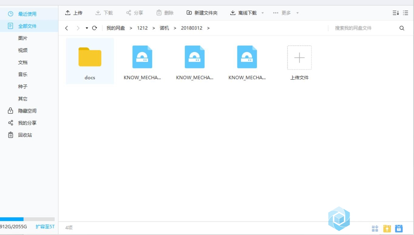Click the blue lock box icon
414x235 pixels.
[x=399, y=228]
